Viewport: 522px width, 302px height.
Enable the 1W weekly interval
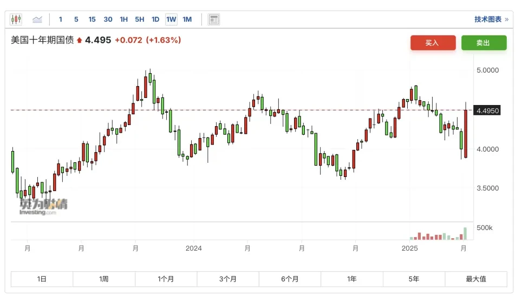coord(171,19)
